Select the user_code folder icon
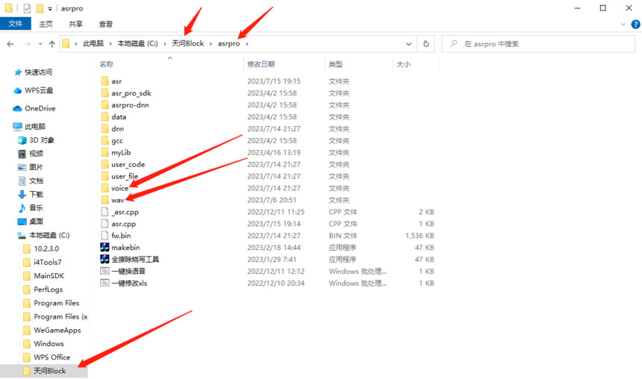The height and width of the screenshot is (379, 642). click(105, 164)
